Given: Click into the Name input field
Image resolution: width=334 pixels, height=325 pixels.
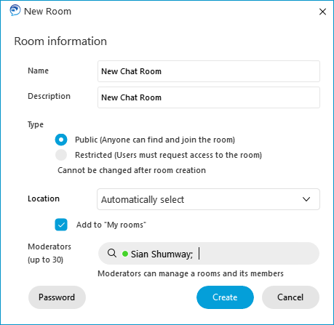Looking at the screenshot, I should (209, 71).
